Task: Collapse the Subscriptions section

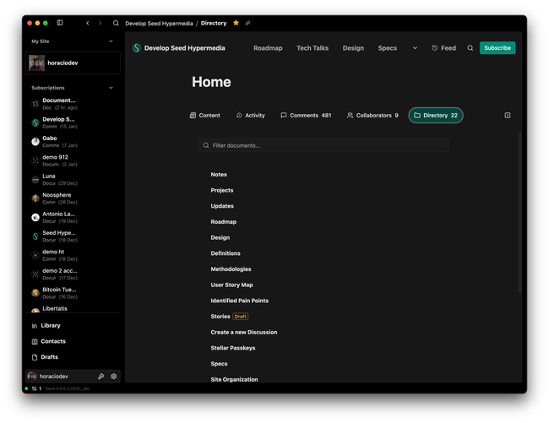Action: 111,88
